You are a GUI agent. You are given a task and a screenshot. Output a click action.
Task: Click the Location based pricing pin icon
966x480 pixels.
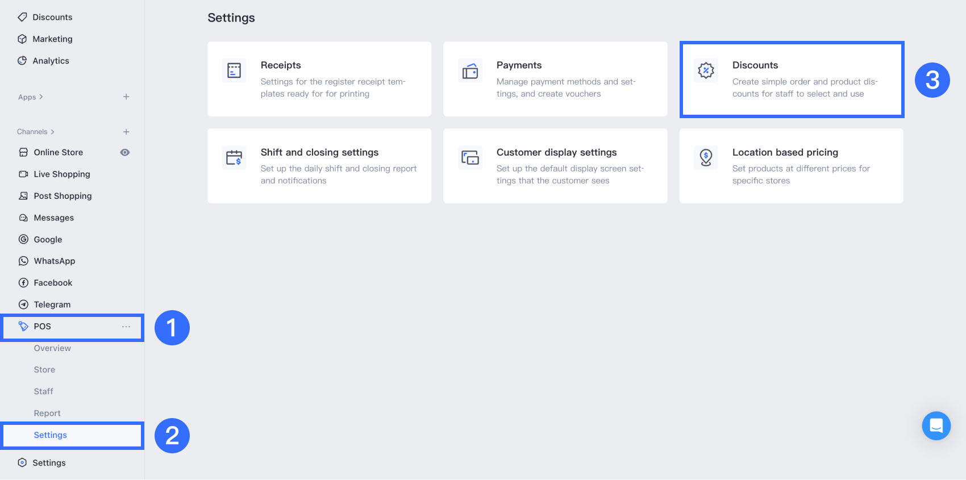pyautogui.click(x=706, y=157)
